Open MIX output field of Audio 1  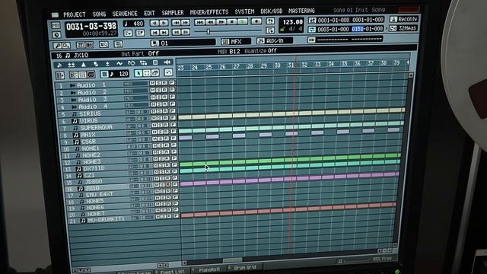[135, 84]
